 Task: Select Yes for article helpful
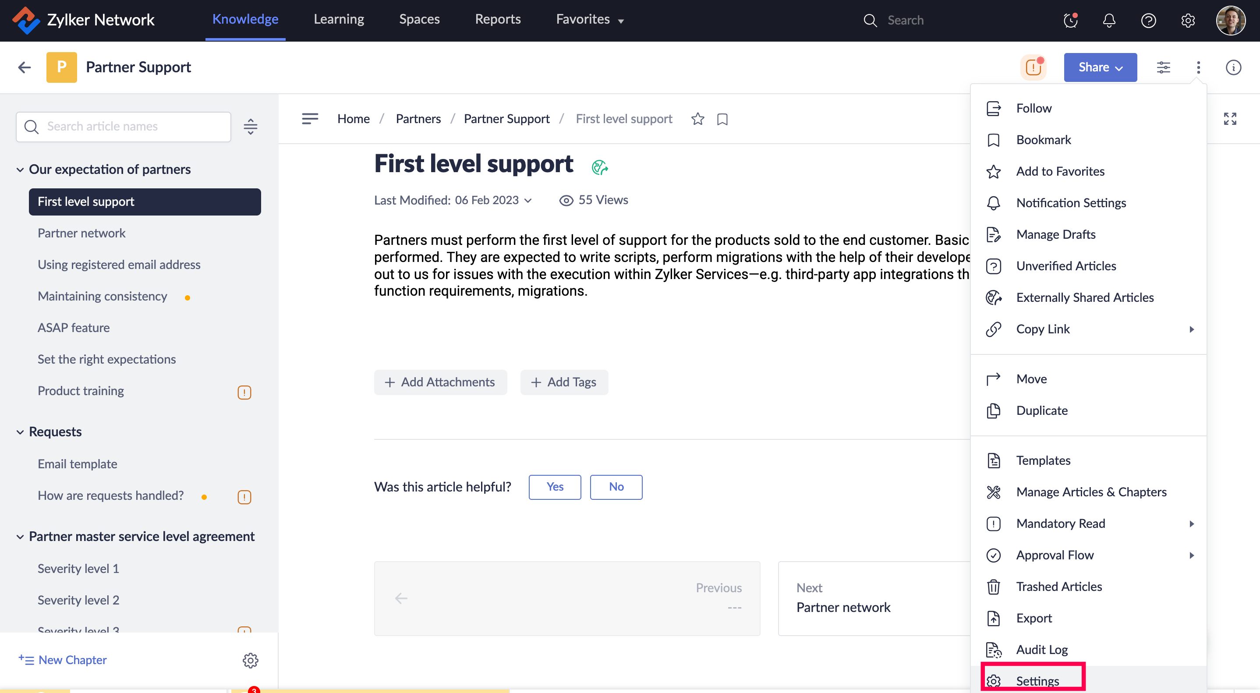pyautogui.click(x=555, y=487)
